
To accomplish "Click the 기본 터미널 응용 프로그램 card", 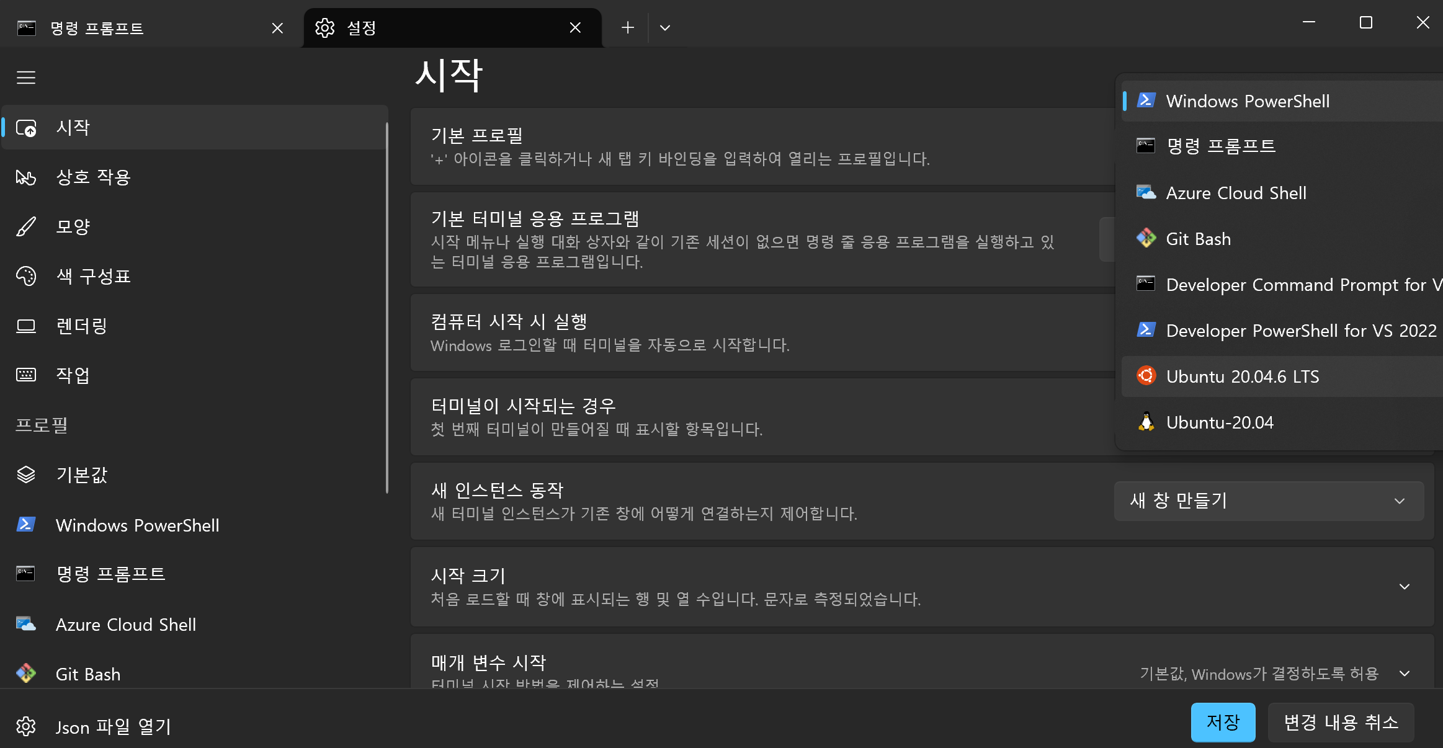I will (762, 239).
